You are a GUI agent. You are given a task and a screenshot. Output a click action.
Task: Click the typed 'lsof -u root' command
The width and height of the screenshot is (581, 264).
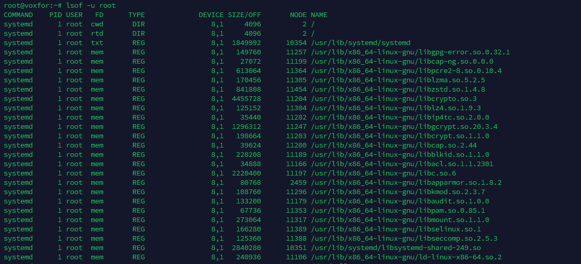pos(91,6)
